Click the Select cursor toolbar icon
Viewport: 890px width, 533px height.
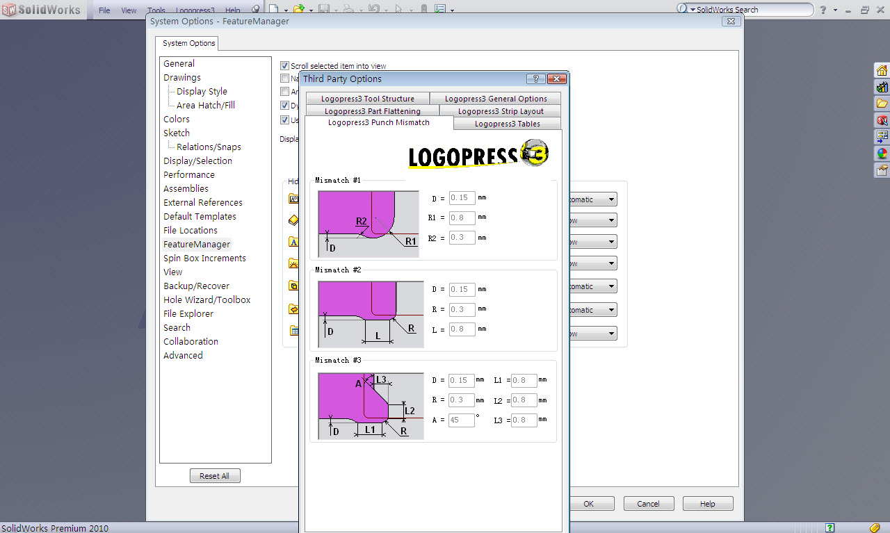coord(398,10)
